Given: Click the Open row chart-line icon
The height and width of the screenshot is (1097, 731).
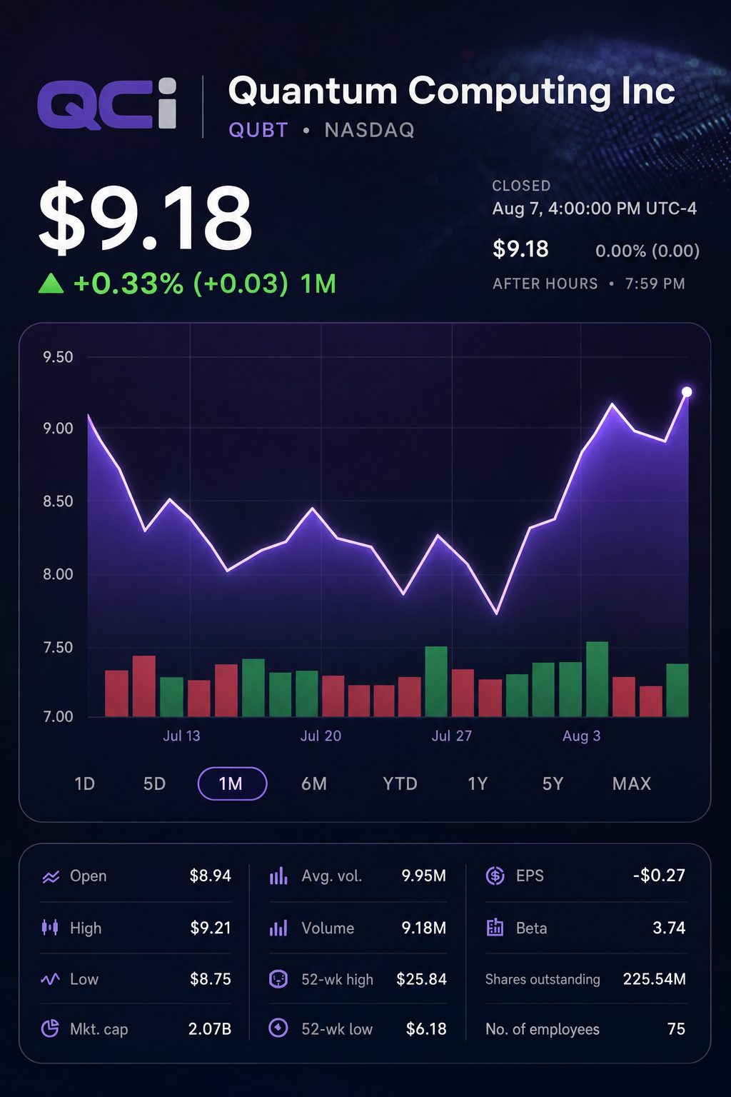Looking at the screenshot, I should (51, 876).
